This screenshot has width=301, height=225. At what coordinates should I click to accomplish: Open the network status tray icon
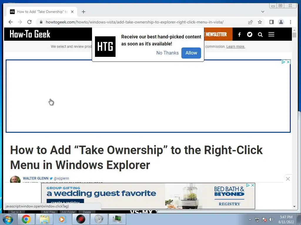tap(257, 219)
